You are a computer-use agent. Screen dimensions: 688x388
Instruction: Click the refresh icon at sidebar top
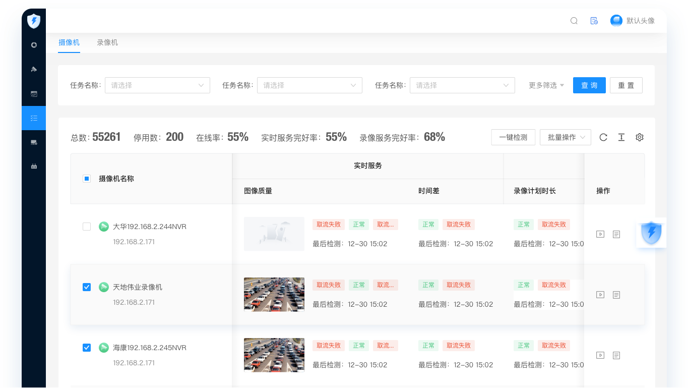tap(34, 45)
